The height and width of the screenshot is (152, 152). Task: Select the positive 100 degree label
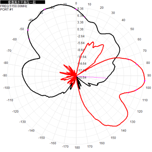pyautogui.click(x=148, y=88)
